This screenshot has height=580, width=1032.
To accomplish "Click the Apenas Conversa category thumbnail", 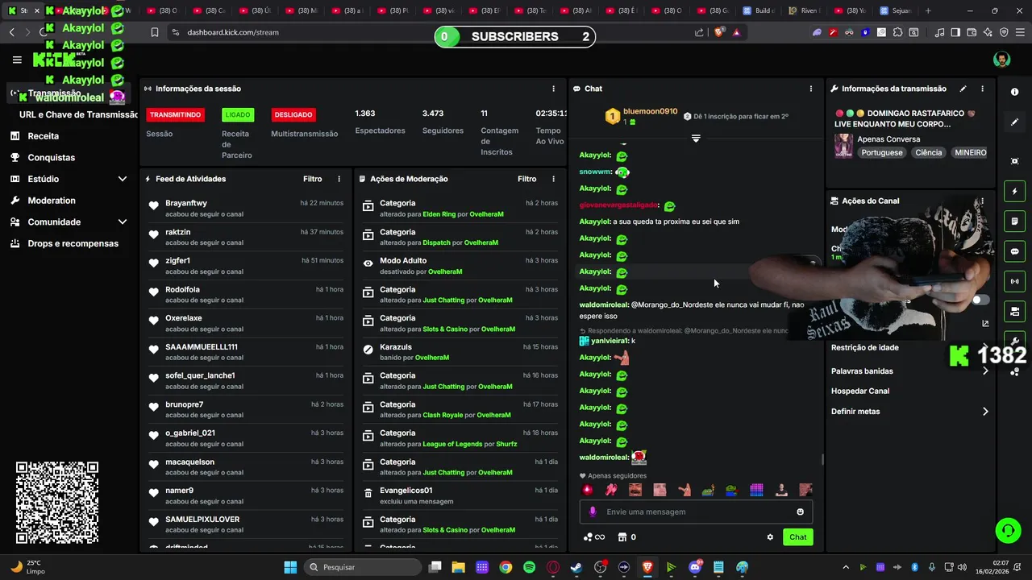I will click(843, 146).
